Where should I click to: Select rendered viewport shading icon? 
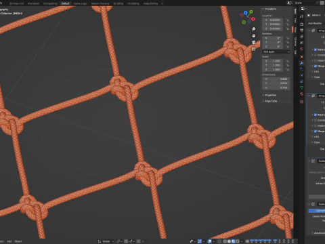point(238,241)
